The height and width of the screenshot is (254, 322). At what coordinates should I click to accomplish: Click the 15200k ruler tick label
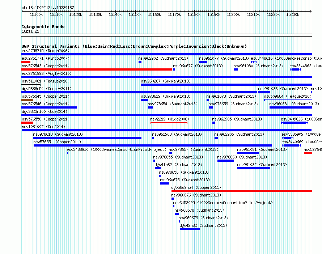point(233,14)
